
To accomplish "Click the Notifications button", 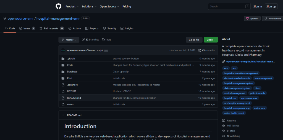I will (x=273, y=18).
